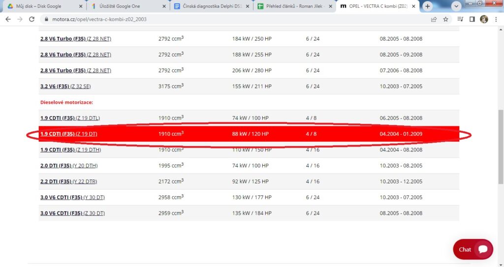This screenshot has height=267, width=504.
Task: Click the 130 kW / 177 HP cell
Action: pyautogui.click(x=252, y=197)
